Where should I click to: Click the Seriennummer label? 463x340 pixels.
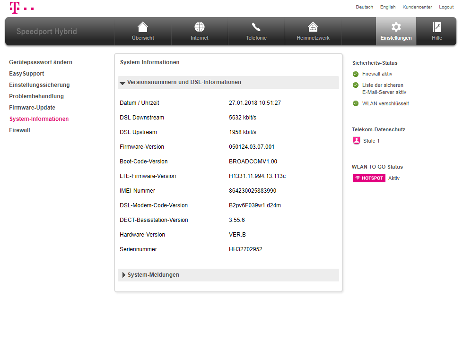coord(138,249)
